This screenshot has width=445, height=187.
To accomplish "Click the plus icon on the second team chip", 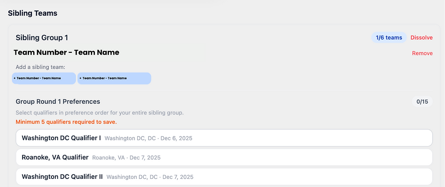I will (x=80, y=78).
